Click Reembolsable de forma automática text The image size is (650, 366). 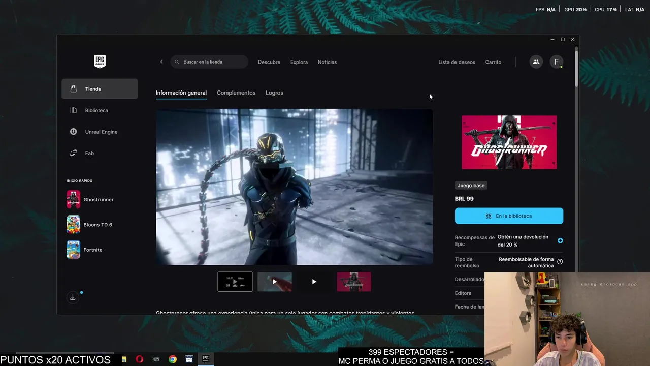pos(526,262)
